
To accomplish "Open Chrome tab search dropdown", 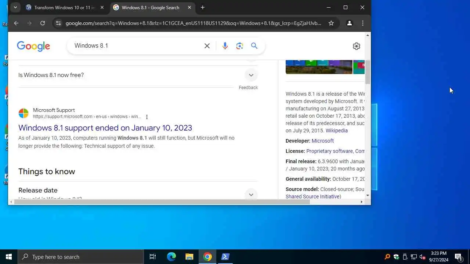I will 15,7.
